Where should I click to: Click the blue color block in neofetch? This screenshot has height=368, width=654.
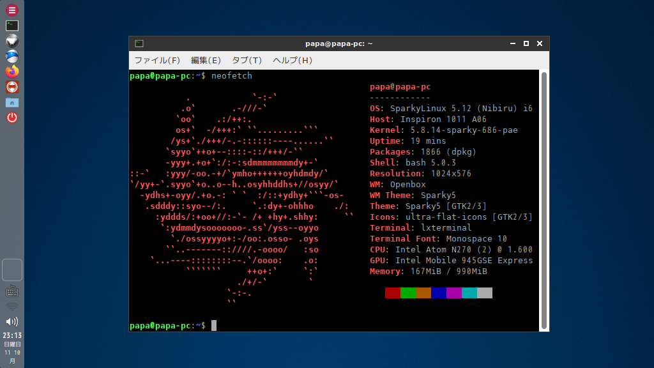pos(439,293)
